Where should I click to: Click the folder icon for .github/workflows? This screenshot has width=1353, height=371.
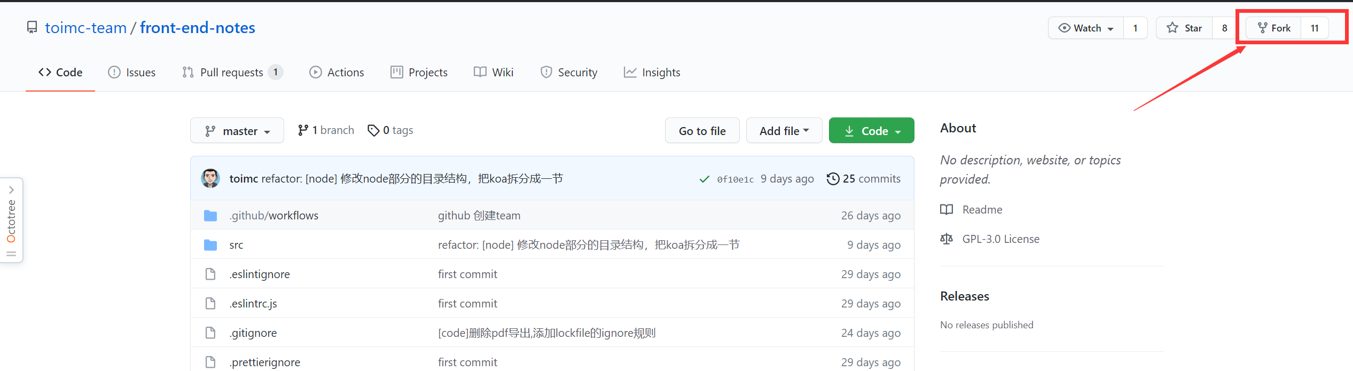(210, 216)
